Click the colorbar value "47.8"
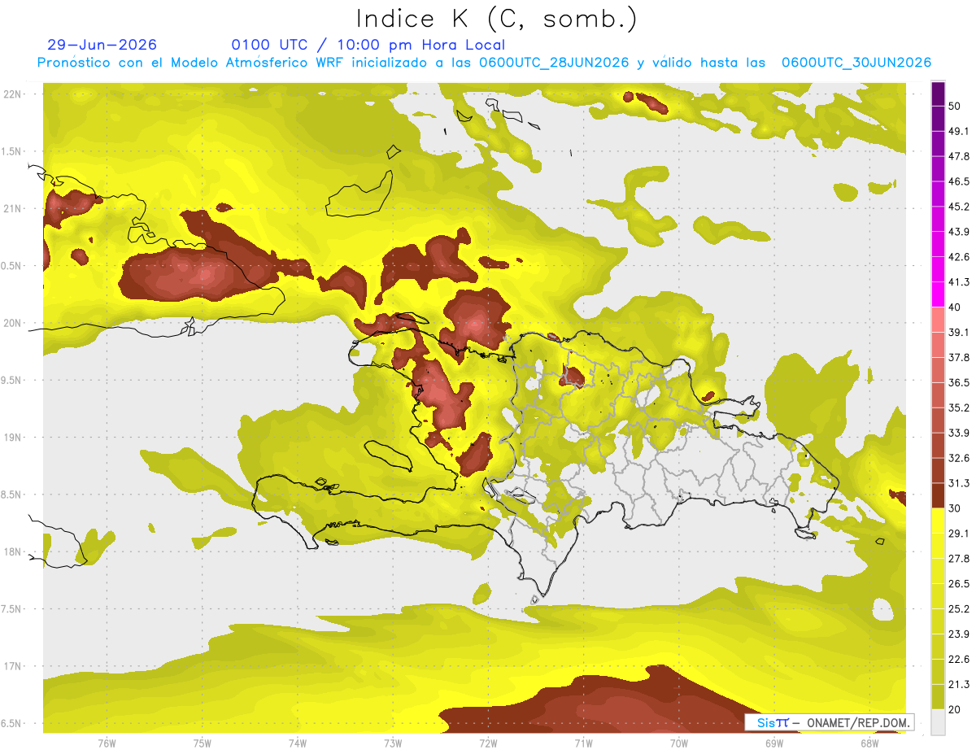The image size is (976, 754). 959,156
